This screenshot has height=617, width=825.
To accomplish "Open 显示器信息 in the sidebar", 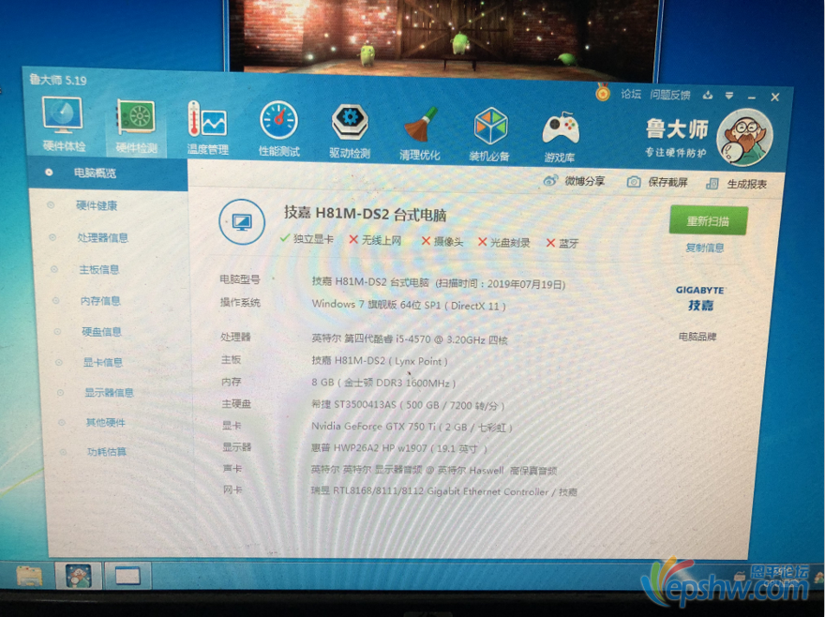I will tap(109, 392).
